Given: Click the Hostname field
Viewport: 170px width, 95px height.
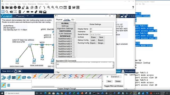Looking at the screenshot, I should pos(101,32).
